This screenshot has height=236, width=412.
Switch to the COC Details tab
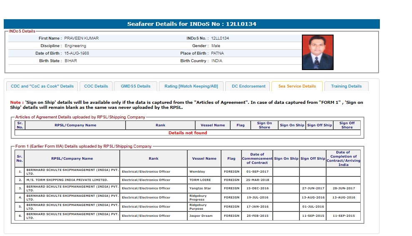[x=96, y=86]
